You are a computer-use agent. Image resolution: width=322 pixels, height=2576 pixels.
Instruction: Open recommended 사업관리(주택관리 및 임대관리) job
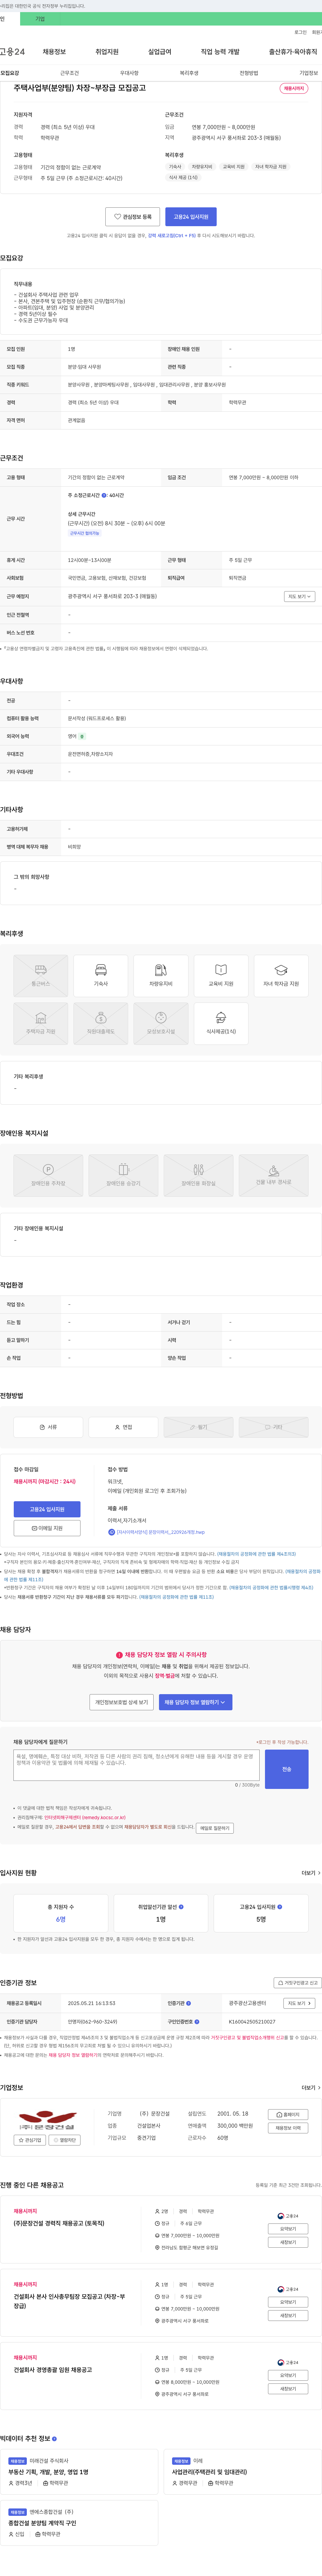click(209, 2472)
